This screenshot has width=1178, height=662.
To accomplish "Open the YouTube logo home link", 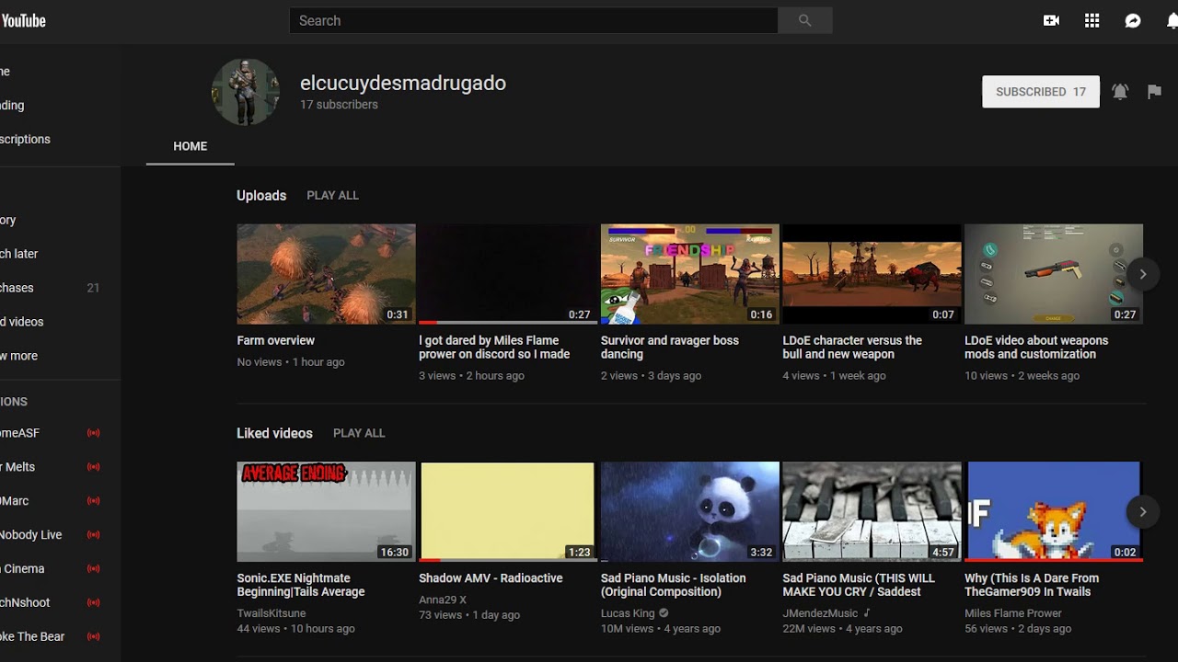I will click(x=23, y=20).
